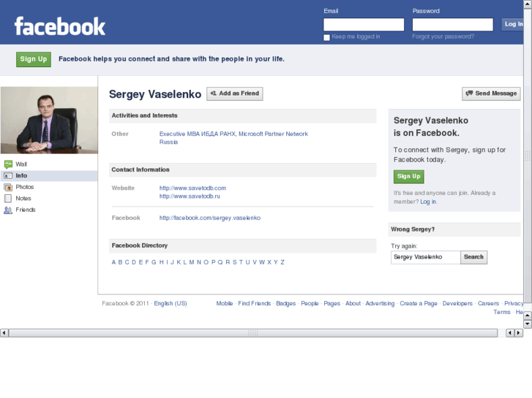The image size is (532, 398).
Task: Click the Send Message button
Action: 491,93
